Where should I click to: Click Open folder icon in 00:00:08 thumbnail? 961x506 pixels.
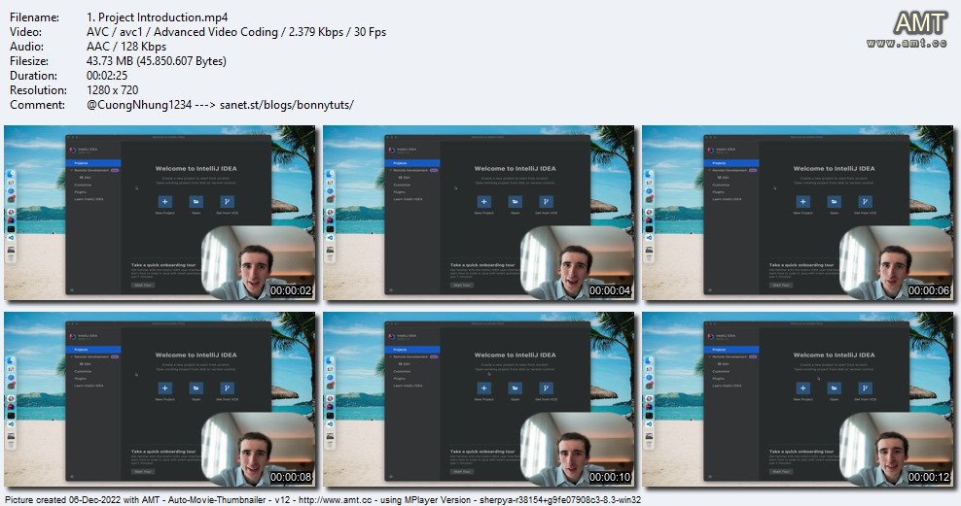point(196,388)
